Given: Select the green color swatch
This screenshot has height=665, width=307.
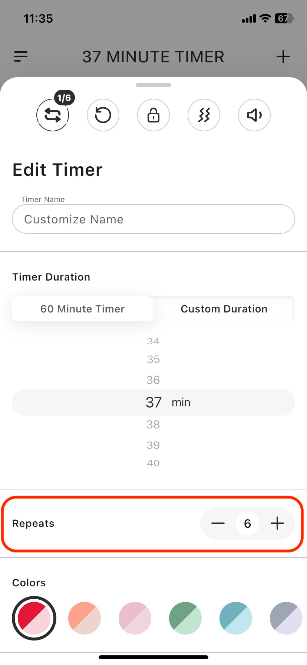Looking at the screenshot, I should (185, 618).
